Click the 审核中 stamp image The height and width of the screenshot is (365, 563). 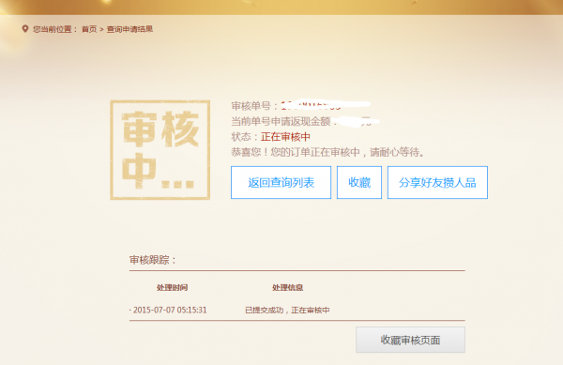point(160,150)
